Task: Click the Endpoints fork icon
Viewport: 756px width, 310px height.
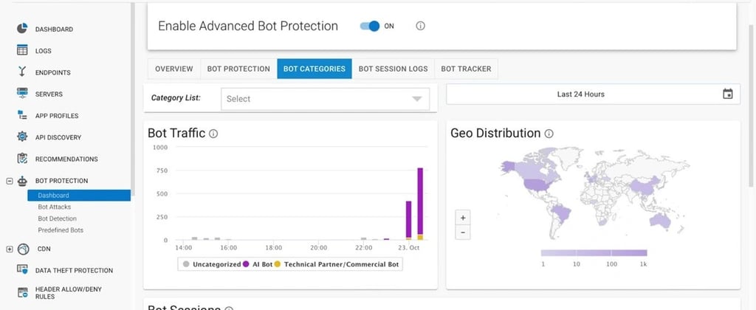Action: (x=22, y=72)
